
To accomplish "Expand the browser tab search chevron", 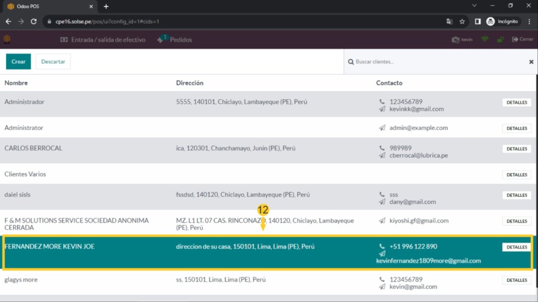I will (x=474, y=6).
